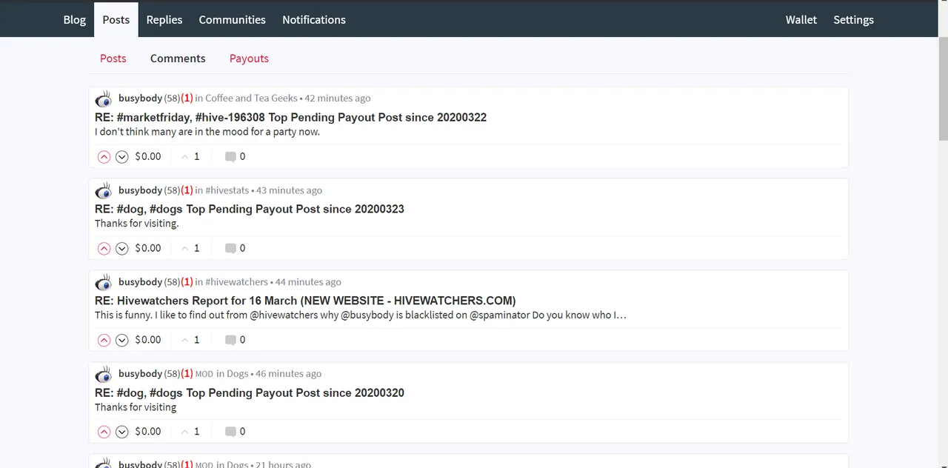Upvote the Coffee and Tea Geeks comment
Image resolution: width=948 pixels, height=468 pixels.
tap(104, 156)
